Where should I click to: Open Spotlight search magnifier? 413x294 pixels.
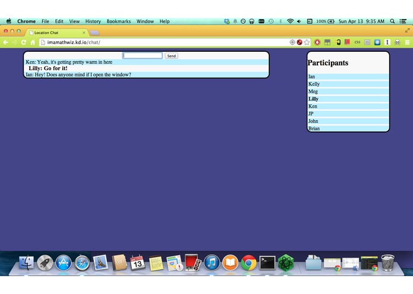(x=392, y=21)
